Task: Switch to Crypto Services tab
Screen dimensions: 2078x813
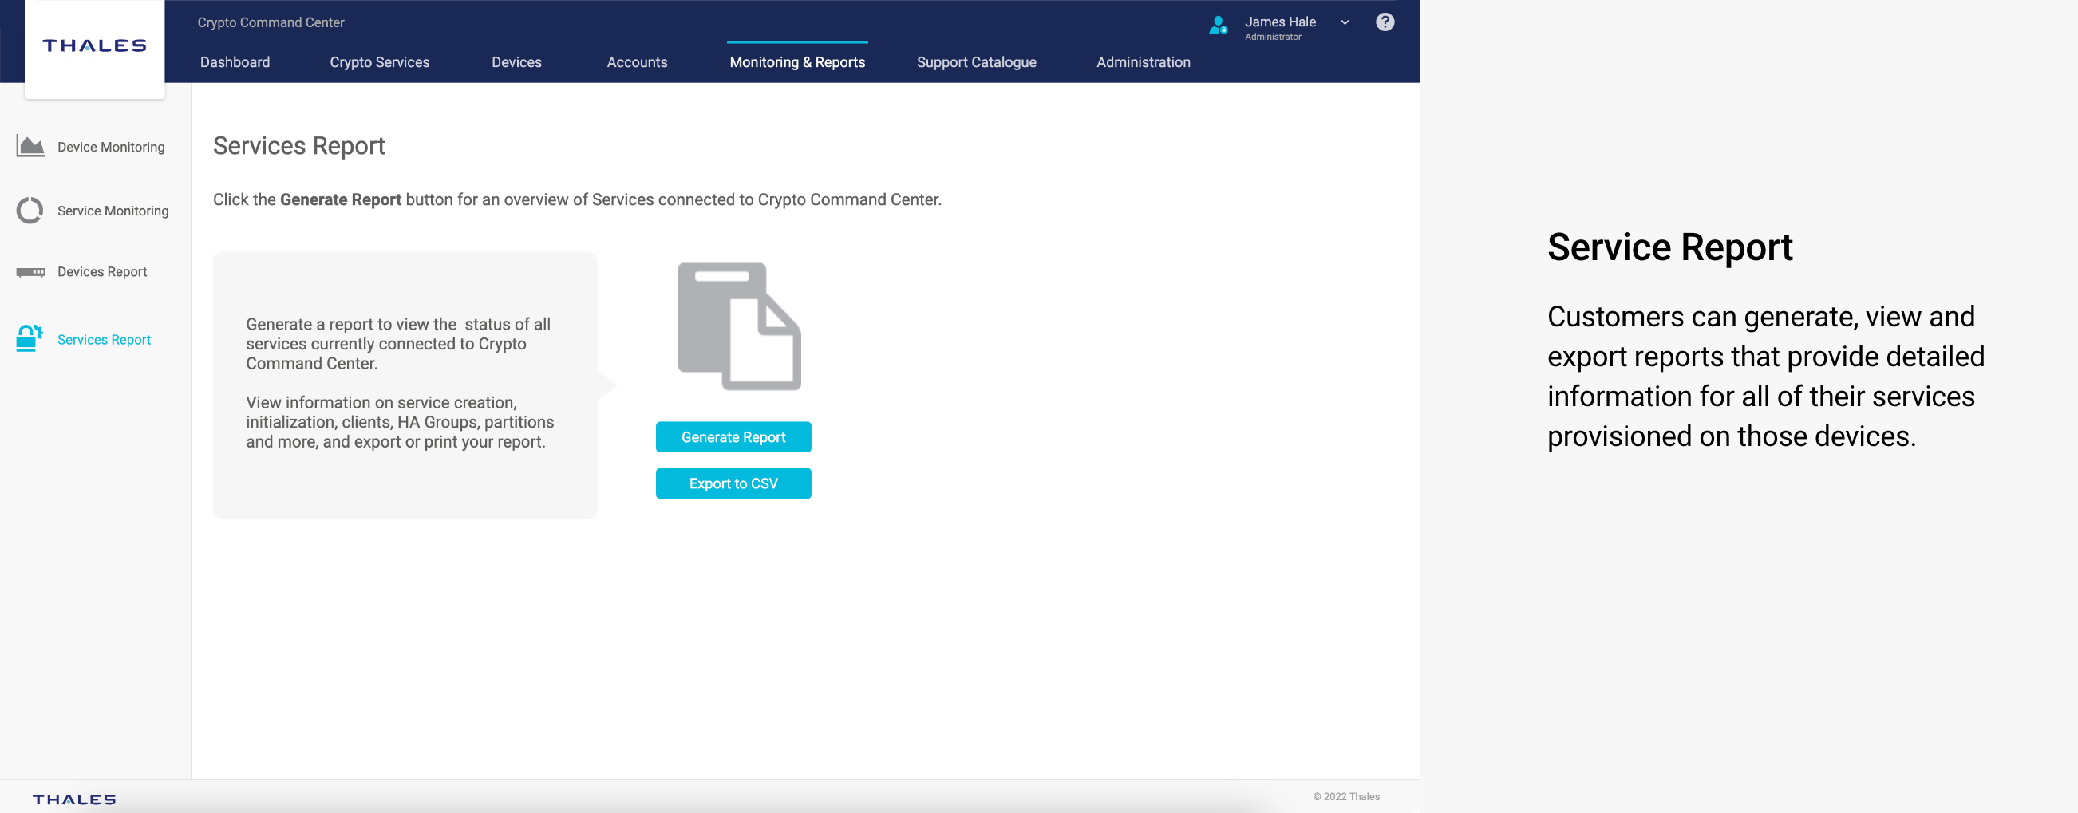Action: [379, 62]
